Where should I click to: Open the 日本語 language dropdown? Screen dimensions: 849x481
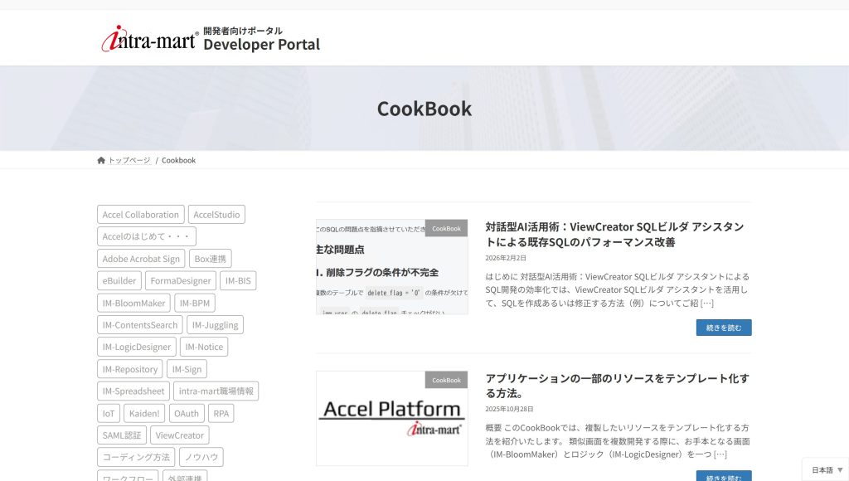point(826,469)
